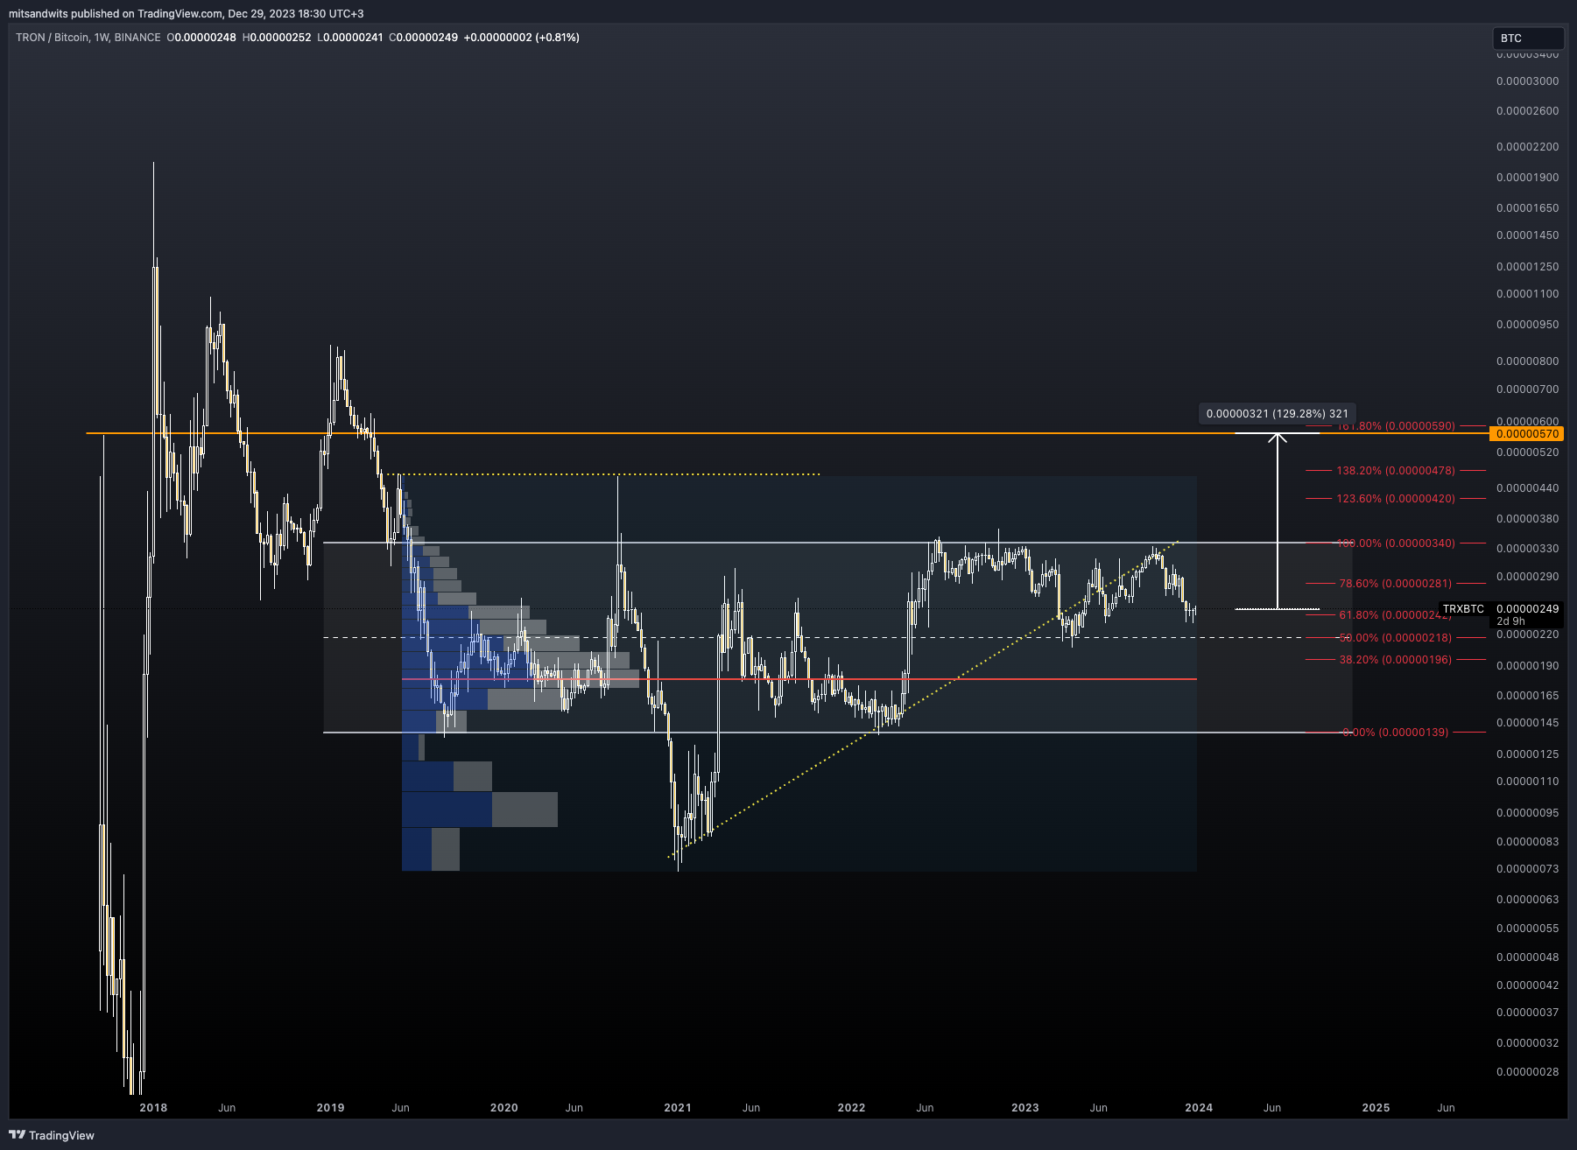Click the 2024 label on time axis
This screenshot has height=1150, width=1577.
click(x=1199, y=1108)
